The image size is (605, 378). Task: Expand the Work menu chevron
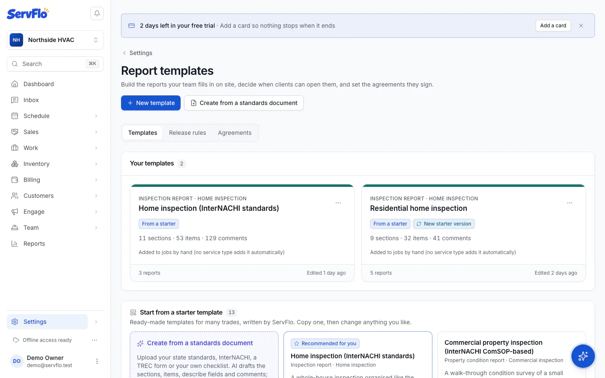click(x=96, y=148)
